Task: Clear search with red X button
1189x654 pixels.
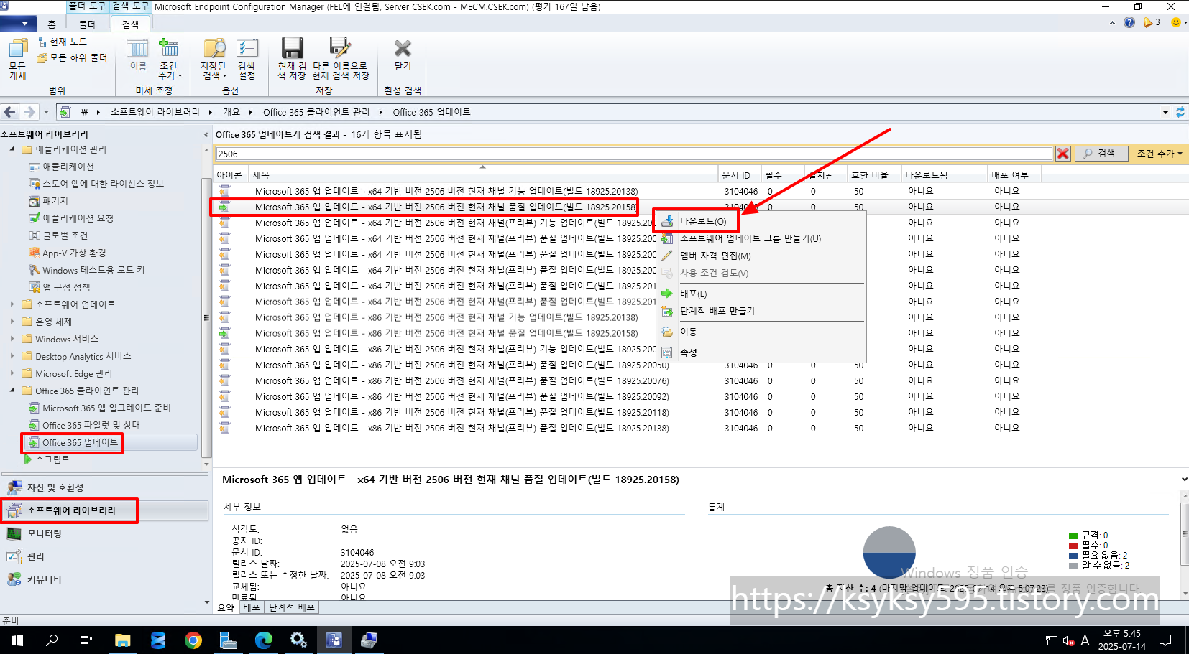Action: pos(1062,154)
